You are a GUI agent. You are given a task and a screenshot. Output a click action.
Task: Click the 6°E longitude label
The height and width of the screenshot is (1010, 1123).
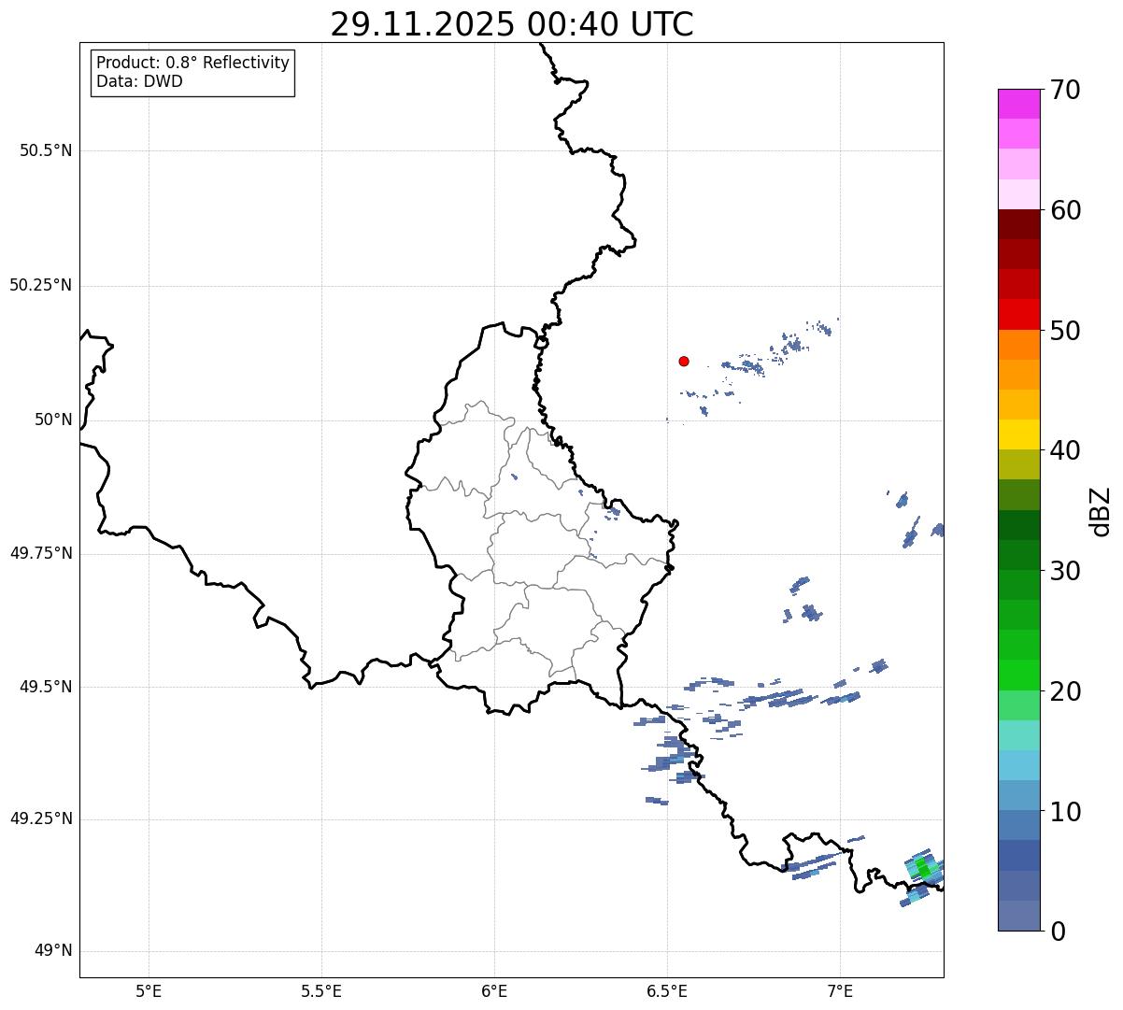[x=494, y=991]
